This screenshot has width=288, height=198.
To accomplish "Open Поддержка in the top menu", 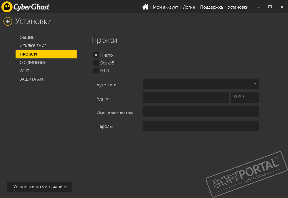I will pos(211,7).
